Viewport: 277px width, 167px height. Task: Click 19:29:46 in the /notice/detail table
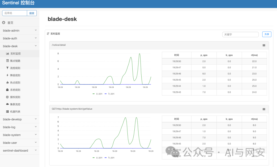point(177,74)
